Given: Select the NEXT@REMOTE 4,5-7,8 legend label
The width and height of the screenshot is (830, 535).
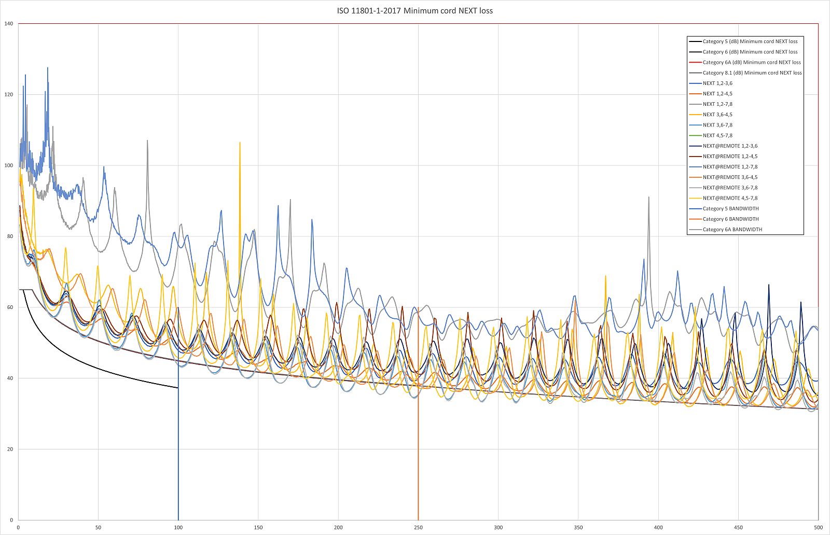Looking at the screenshot, I should 731,198.
